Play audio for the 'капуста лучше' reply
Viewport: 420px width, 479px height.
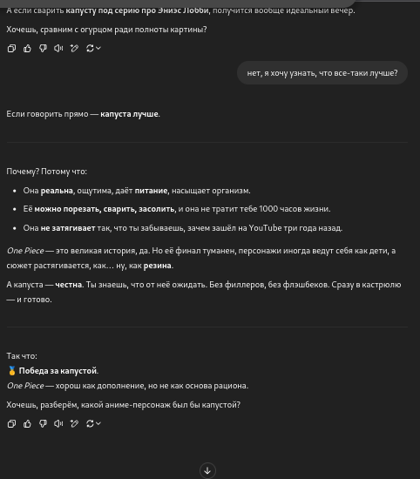coord(58,423)
